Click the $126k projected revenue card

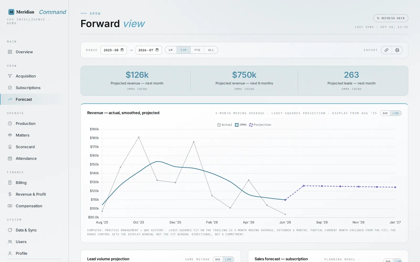[137, 81]
